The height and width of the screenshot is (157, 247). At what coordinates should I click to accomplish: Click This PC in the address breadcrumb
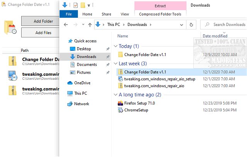[113, 25]
